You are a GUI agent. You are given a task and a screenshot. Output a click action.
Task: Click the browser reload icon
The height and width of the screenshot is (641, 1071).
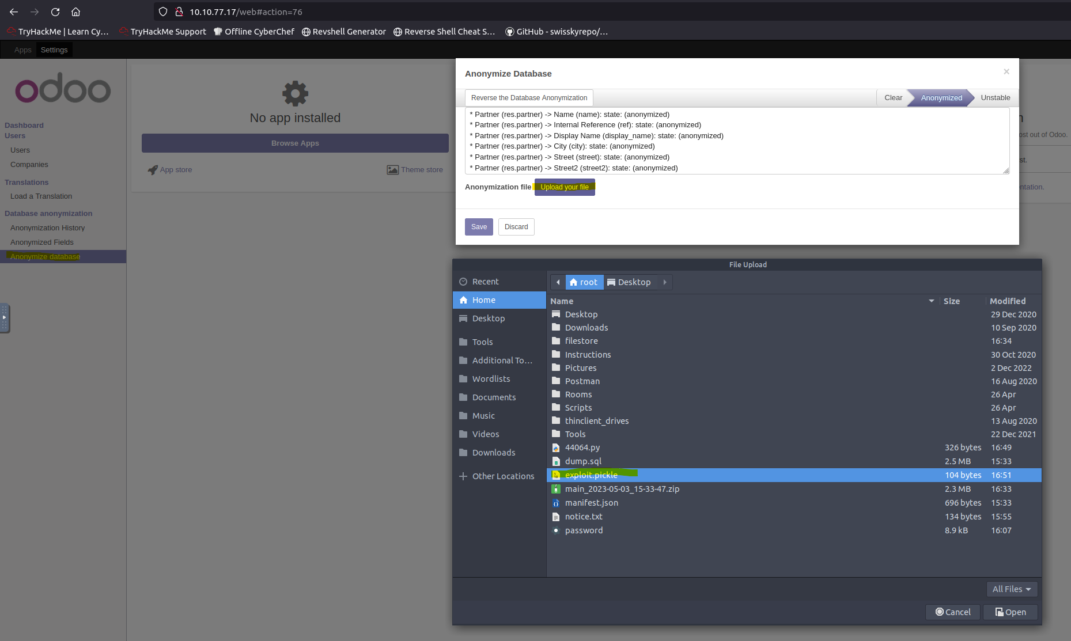point(55,12)
